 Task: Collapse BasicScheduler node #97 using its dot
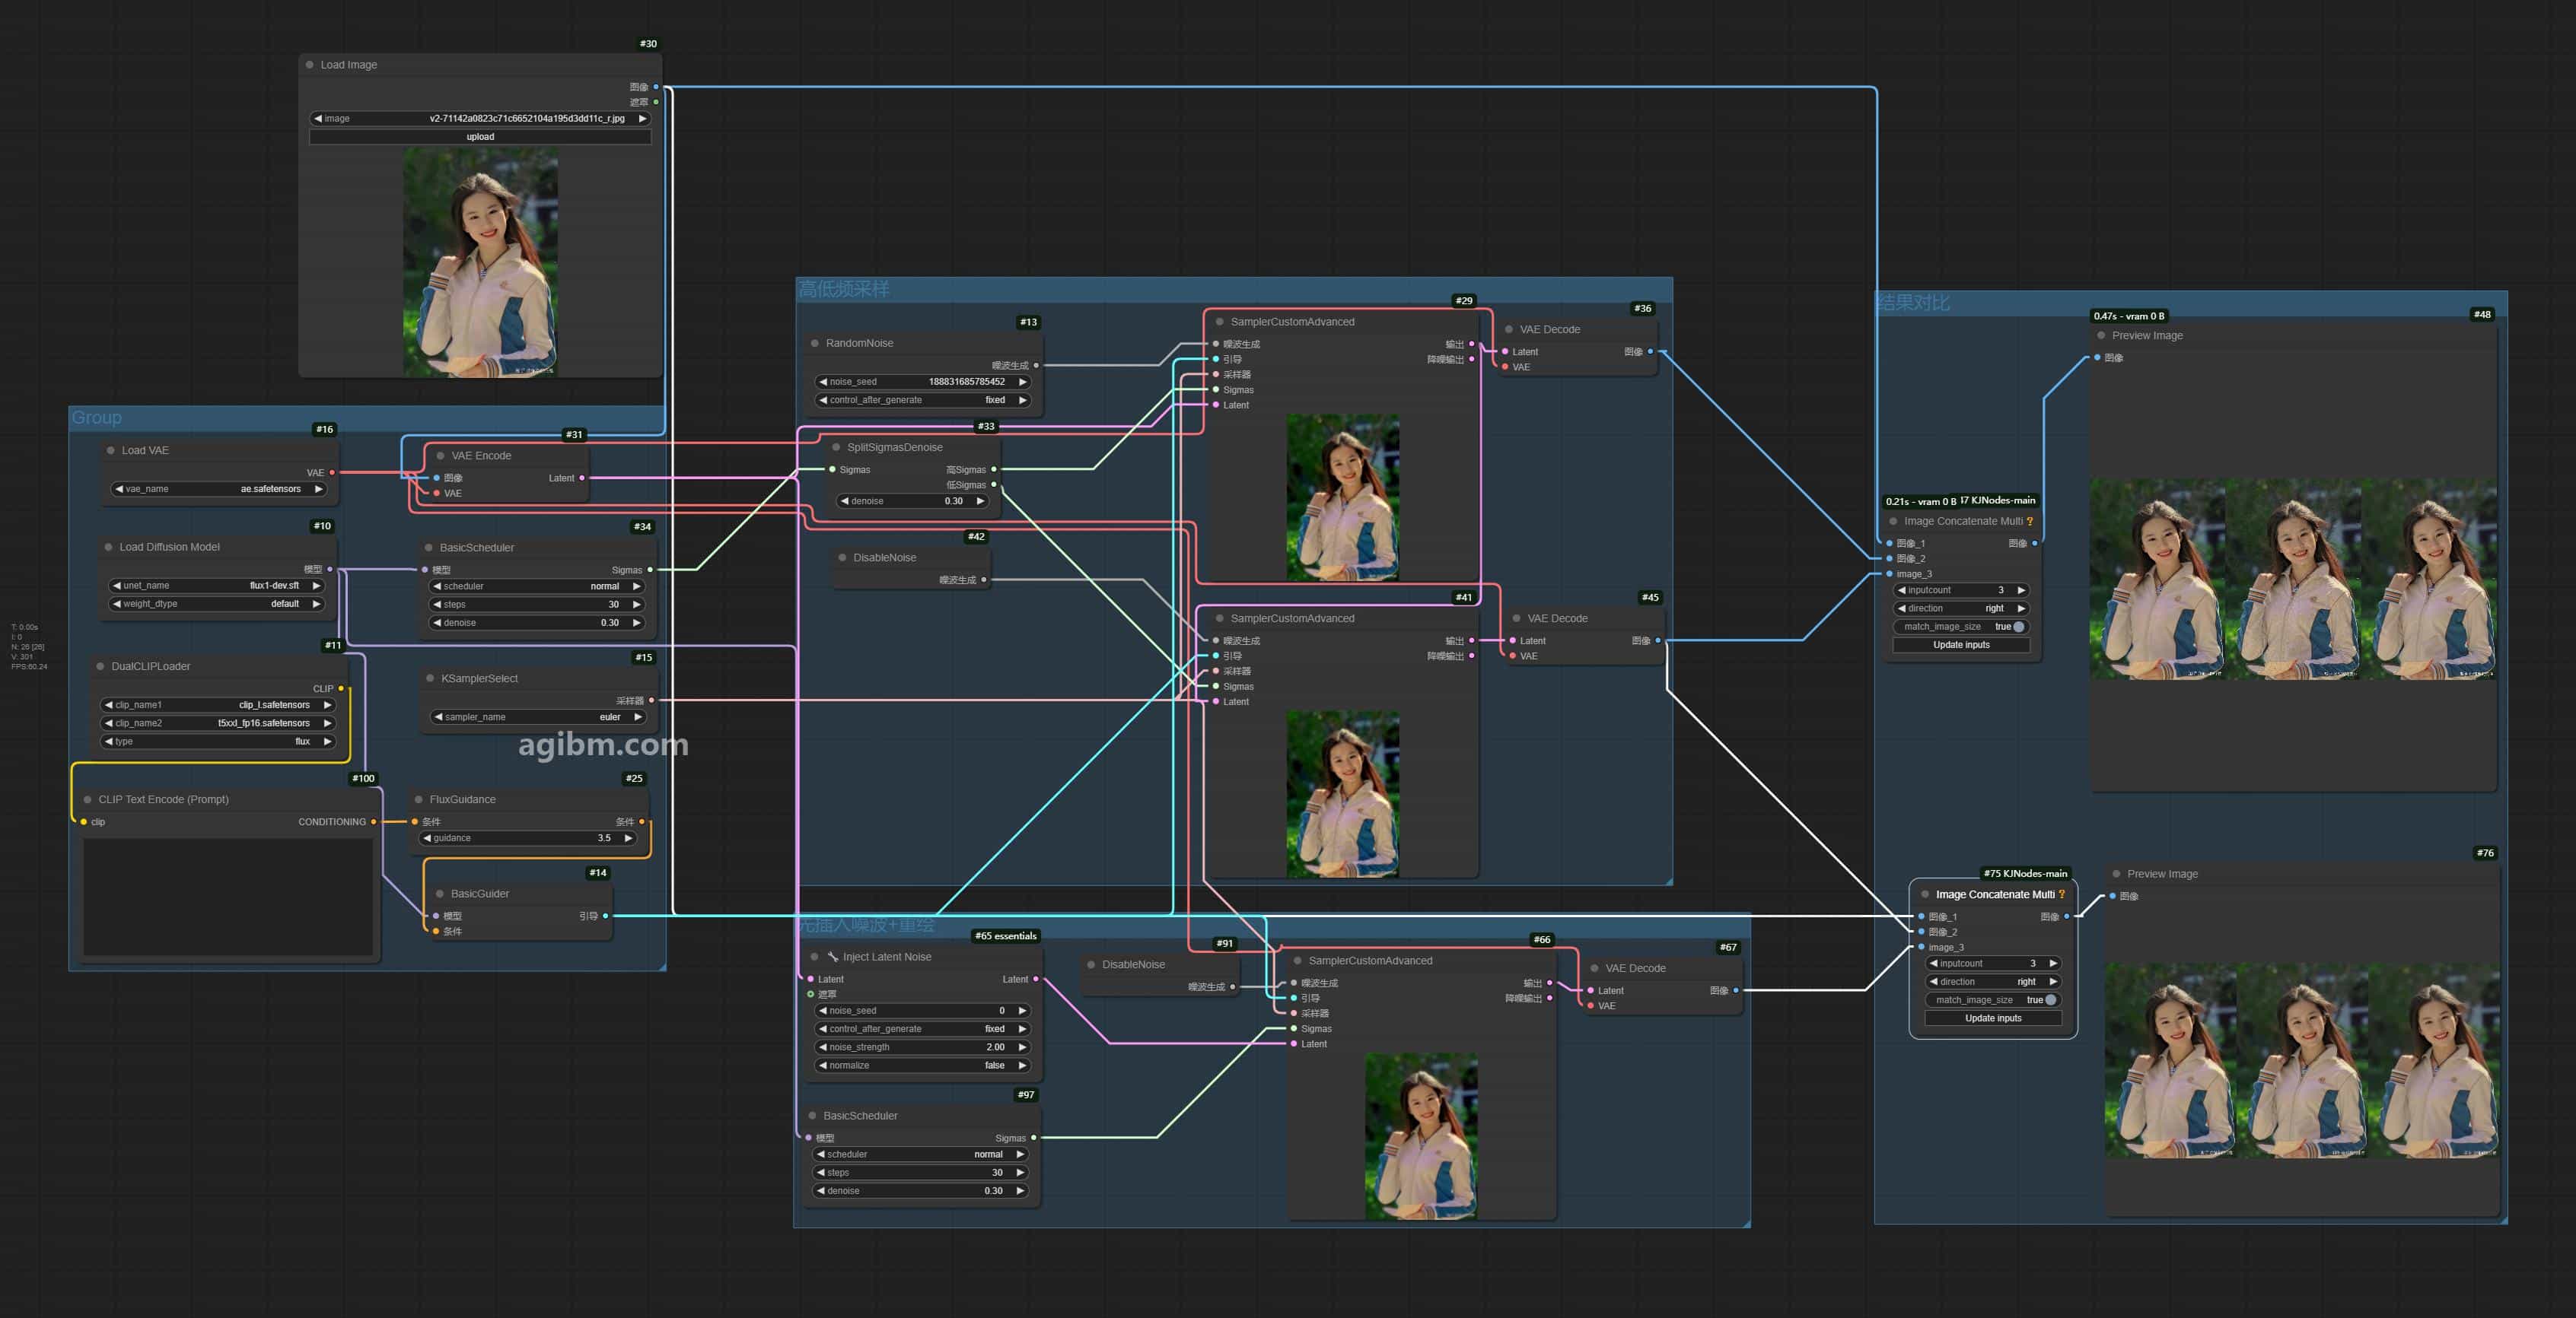tap(813, 1116)
